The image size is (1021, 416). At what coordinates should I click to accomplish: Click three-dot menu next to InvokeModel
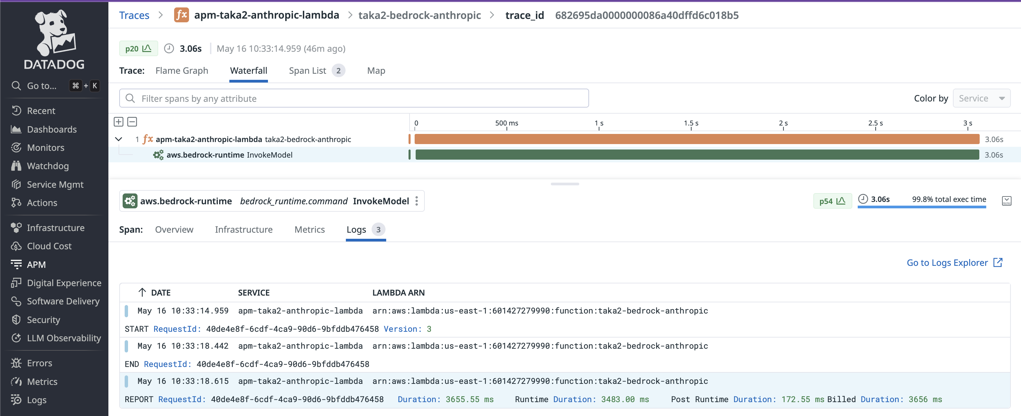coord(417,201)
